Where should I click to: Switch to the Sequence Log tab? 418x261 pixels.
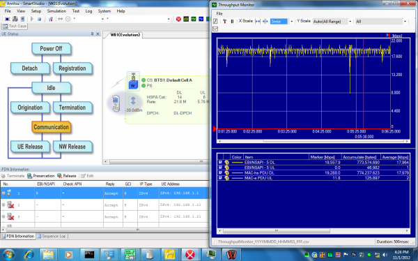pos(51,236)
